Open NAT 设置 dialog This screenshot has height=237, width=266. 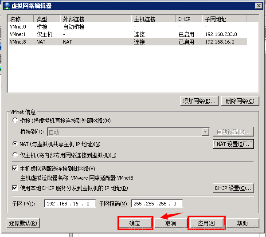[x=233, y=144]
